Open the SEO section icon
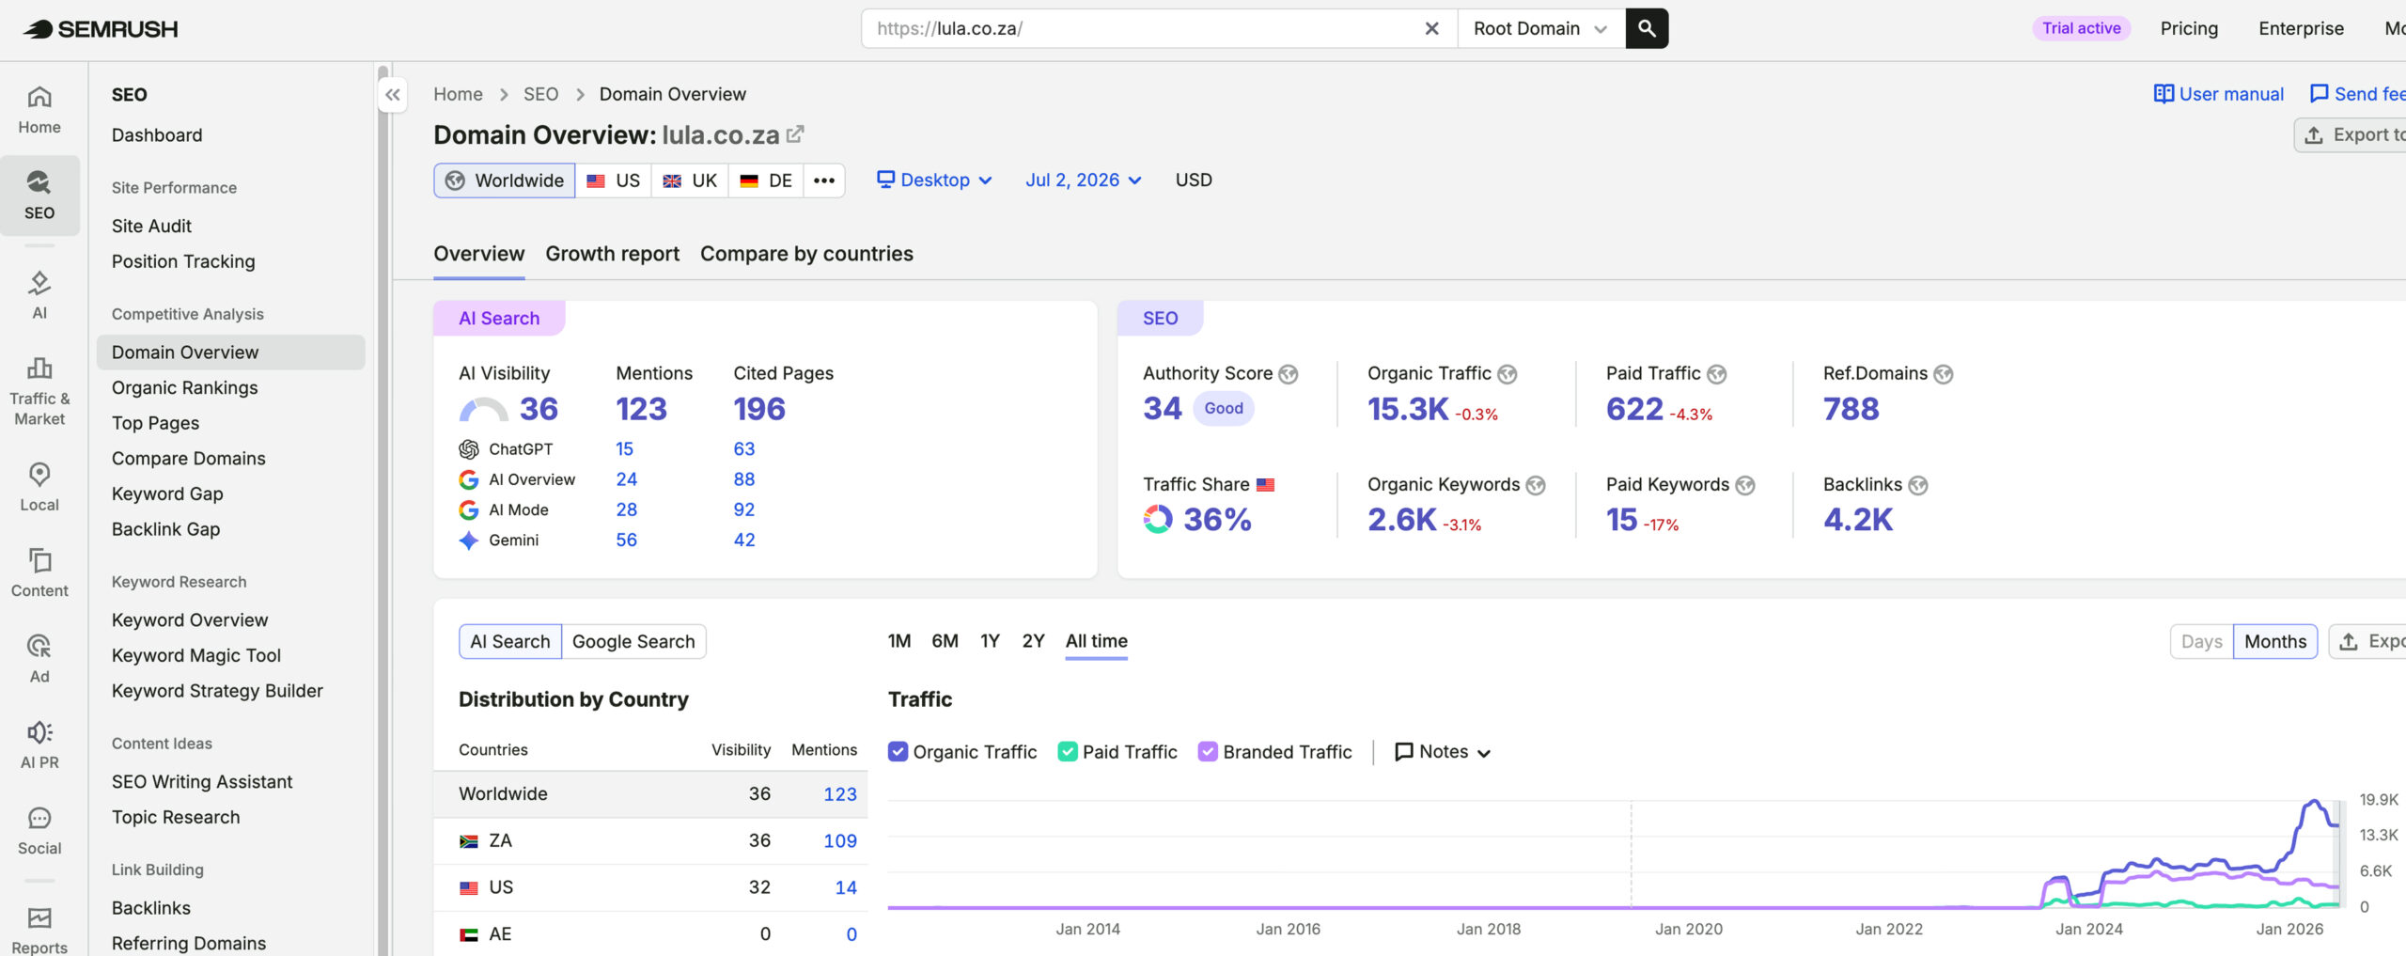 (x=39, y=196)
